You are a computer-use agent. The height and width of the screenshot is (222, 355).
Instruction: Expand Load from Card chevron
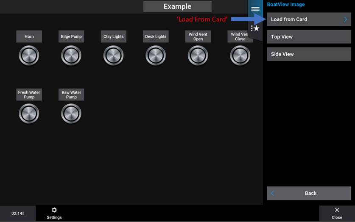345,19
